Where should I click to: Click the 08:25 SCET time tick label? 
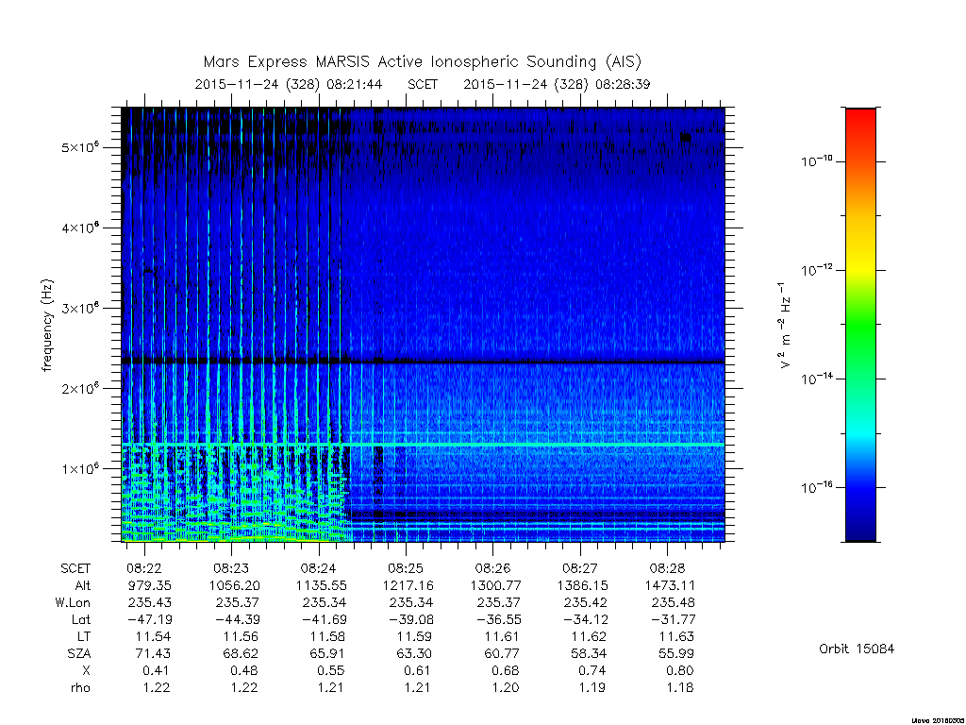406,567
